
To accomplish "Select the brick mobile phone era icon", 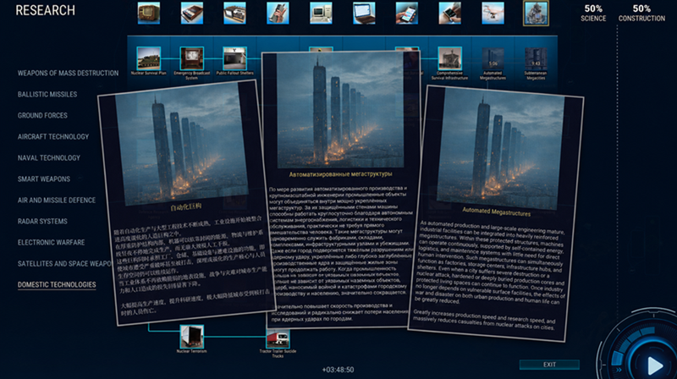I will (x=278, y=13).
